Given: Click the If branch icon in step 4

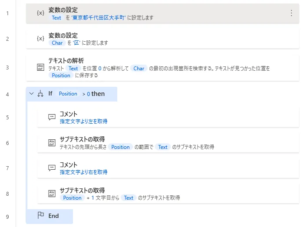Looking at the screenshot, I should [41, 94].
